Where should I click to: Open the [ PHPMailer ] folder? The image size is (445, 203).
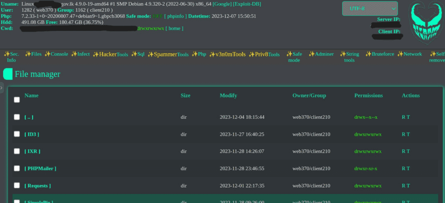40,168
